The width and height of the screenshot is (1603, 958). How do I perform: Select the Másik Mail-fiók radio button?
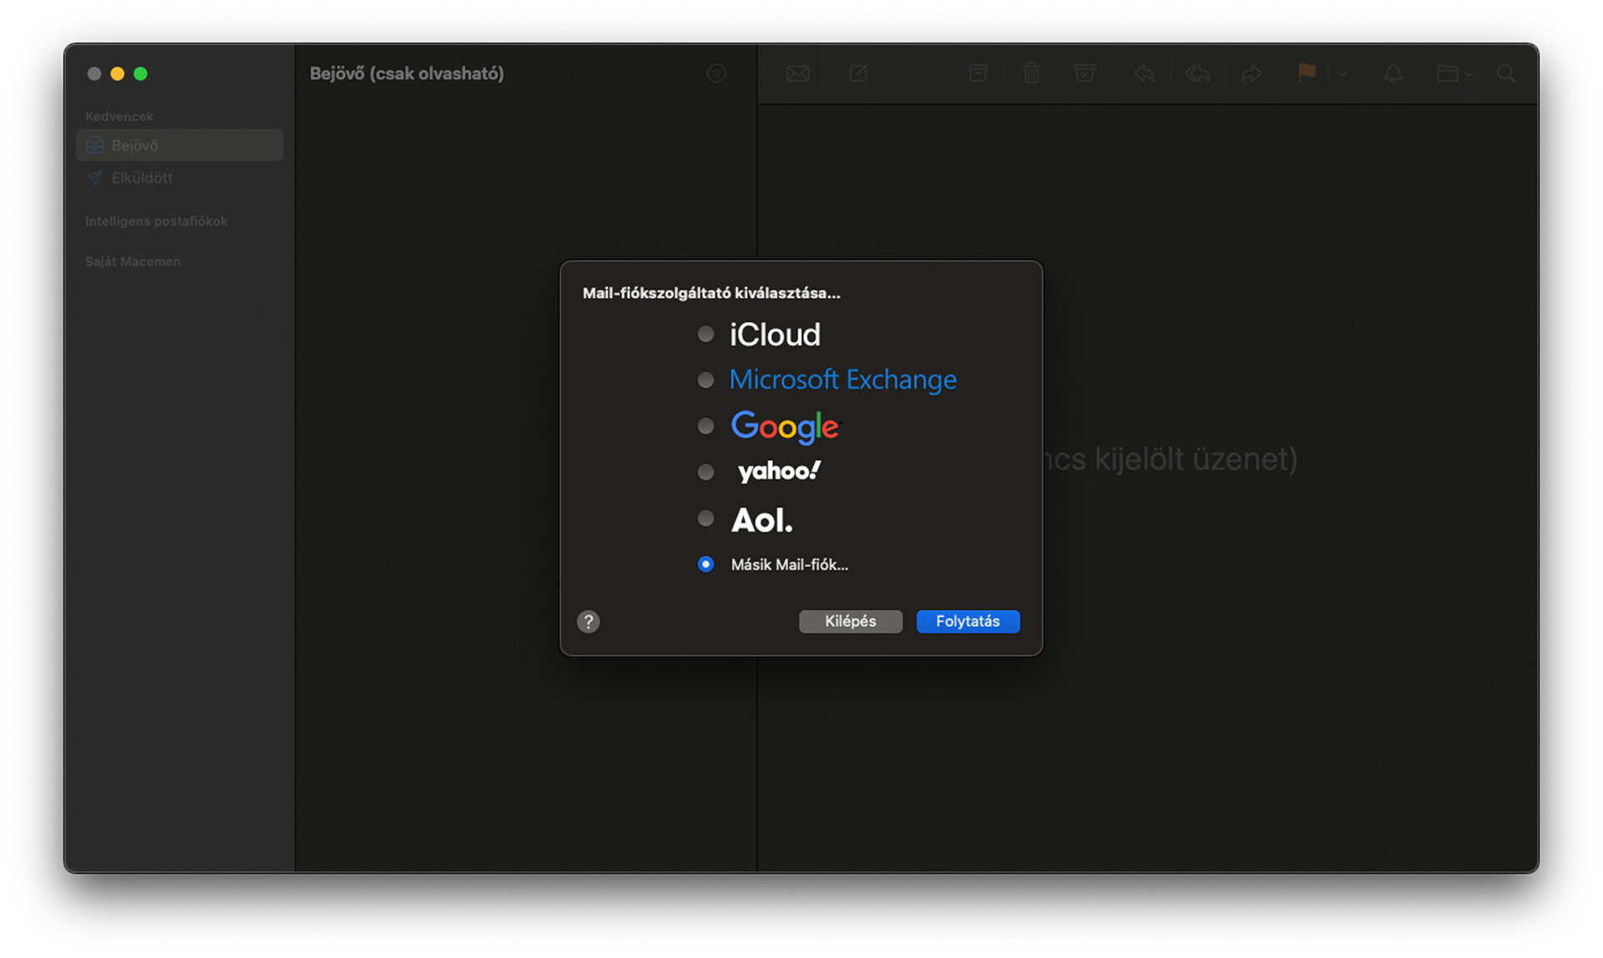tap(705, 564)
